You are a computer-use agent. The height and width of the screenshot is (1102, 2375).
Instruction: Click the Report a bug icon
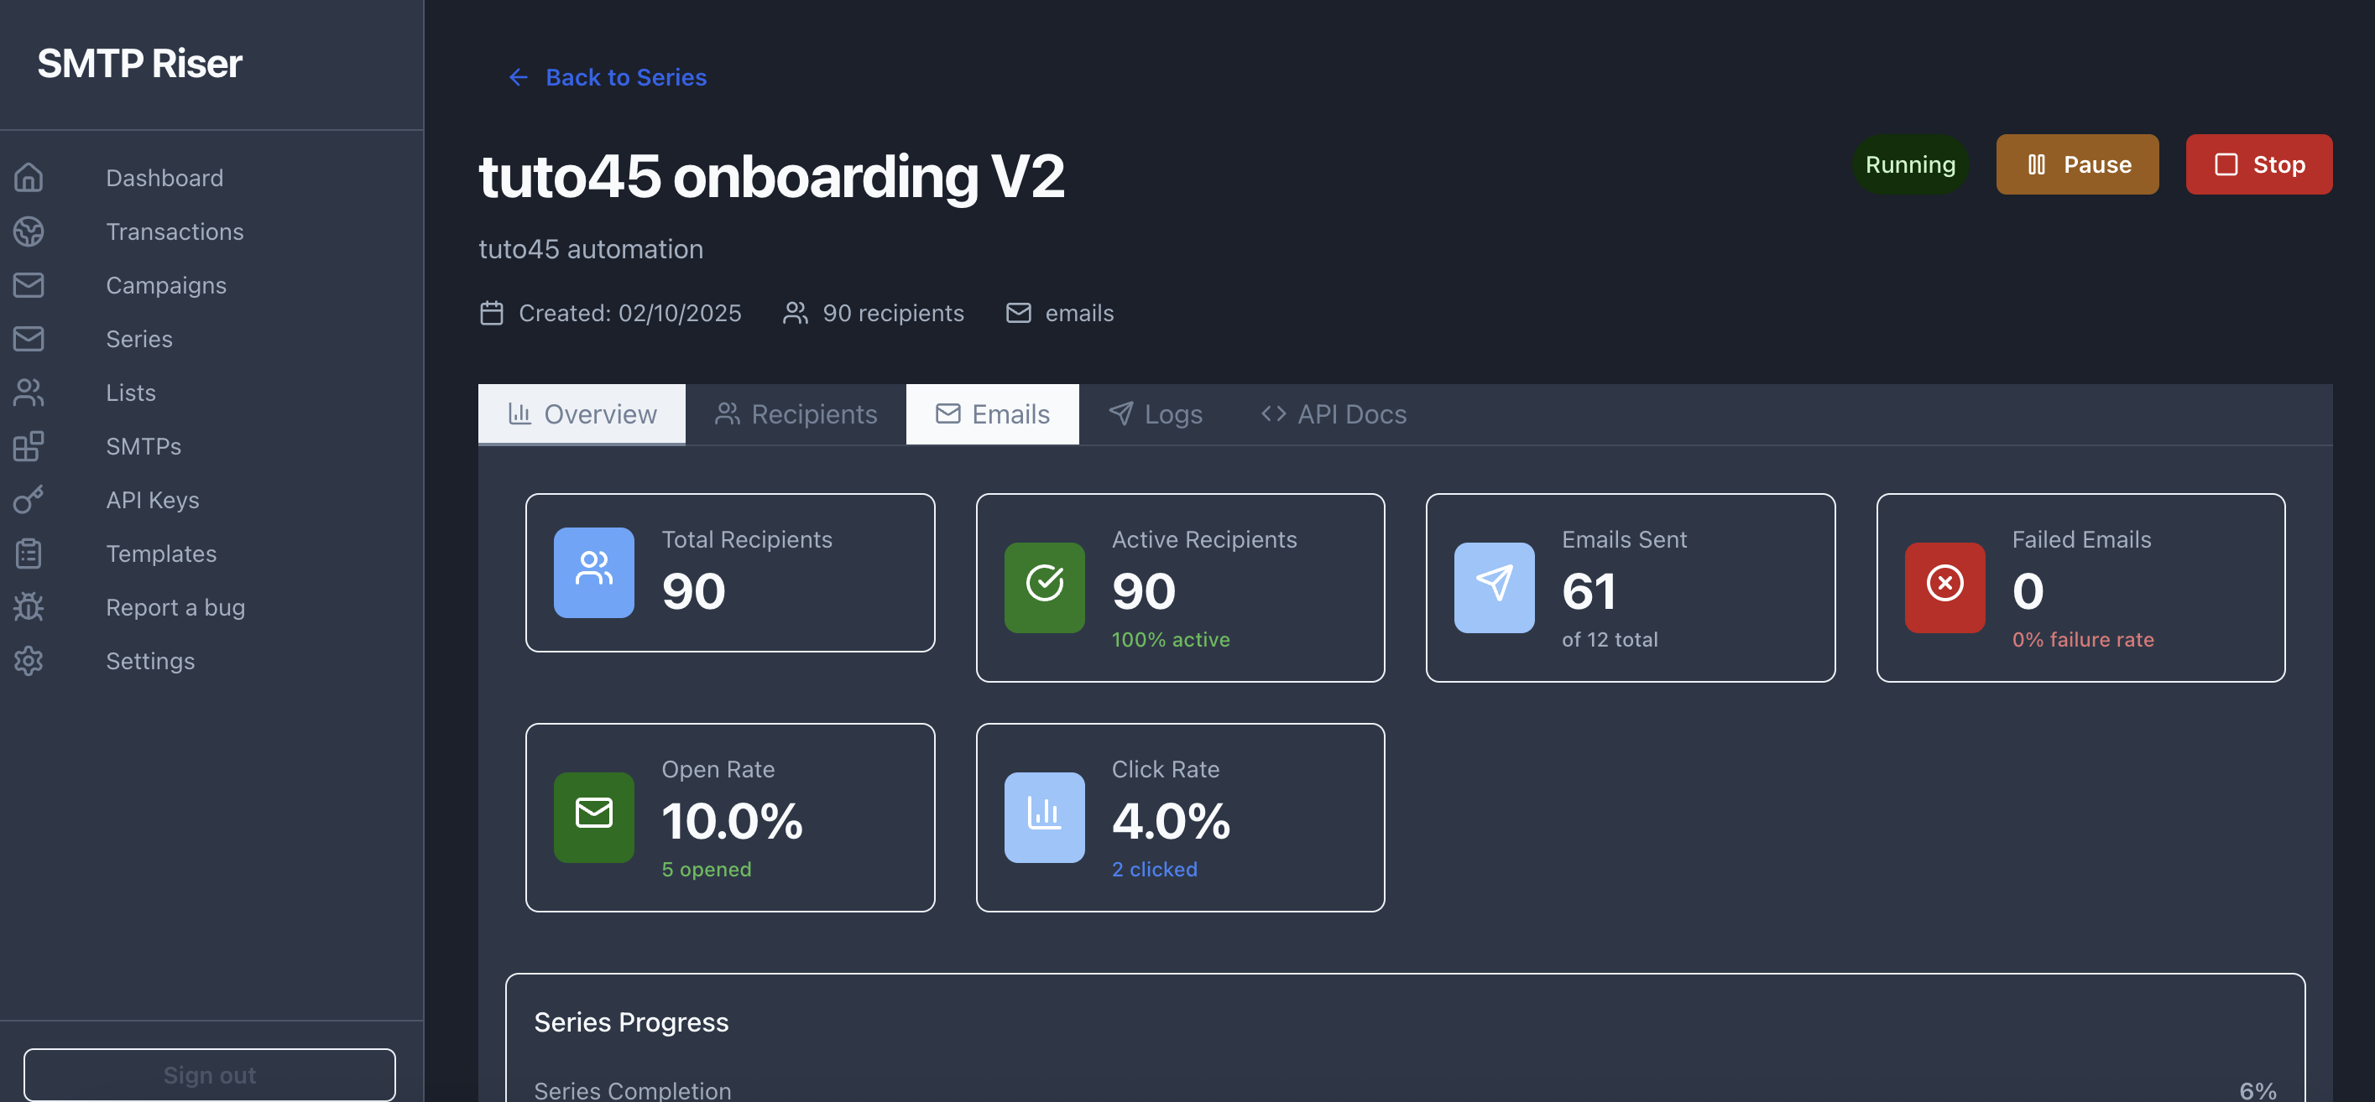(x=29, y=607)
